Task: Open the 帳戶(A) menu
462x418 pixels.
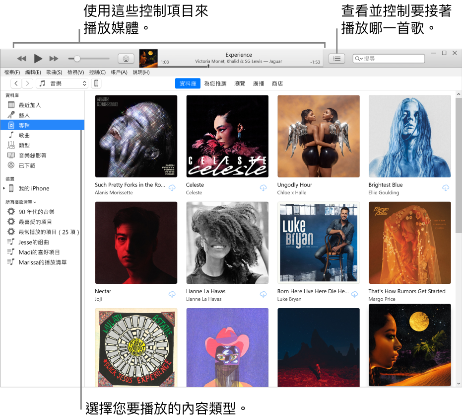Action: click(x=119, y=73)
